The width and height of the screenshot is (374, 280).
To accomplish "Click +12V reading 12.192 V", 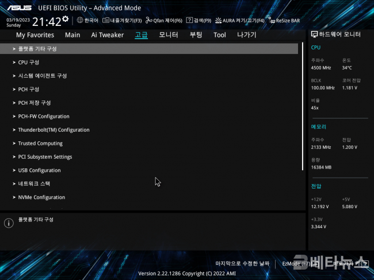I will (320, 206).
